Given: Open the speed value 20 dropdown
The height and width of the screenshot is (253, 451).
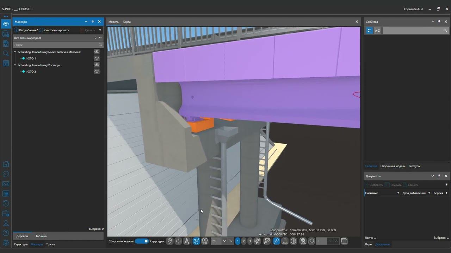Looking at the screenshot, I should pos(224,241).
